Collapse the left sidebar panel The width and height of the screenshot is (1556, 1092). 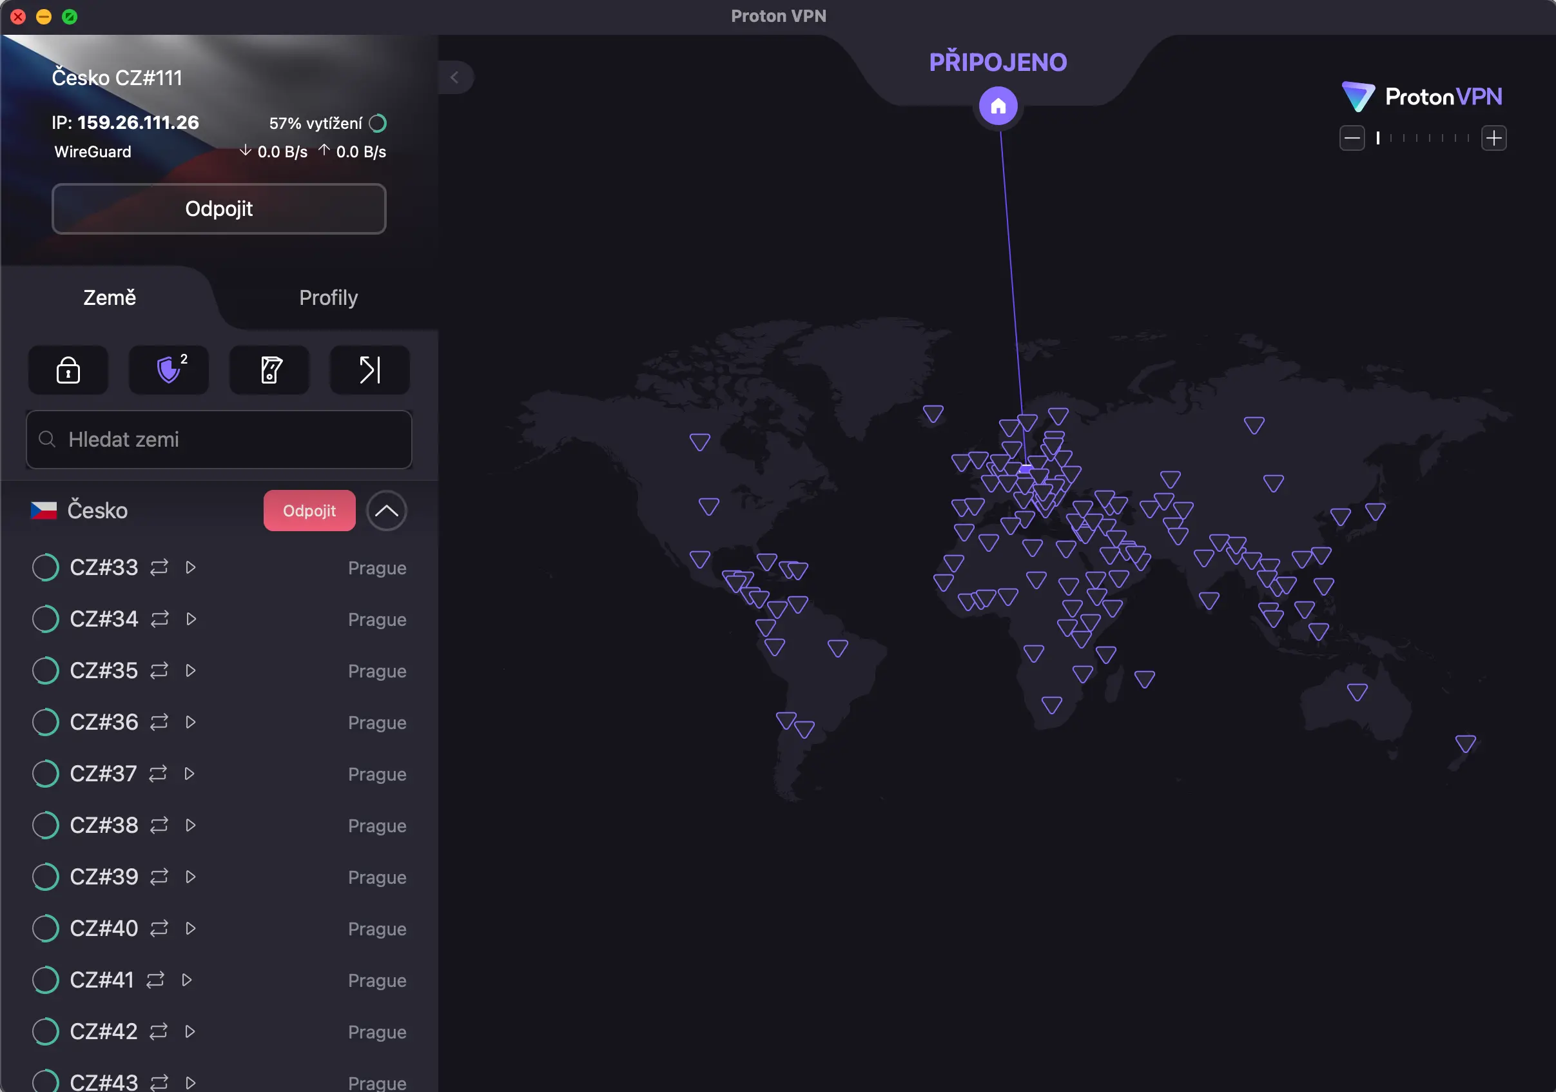[456, 77]
